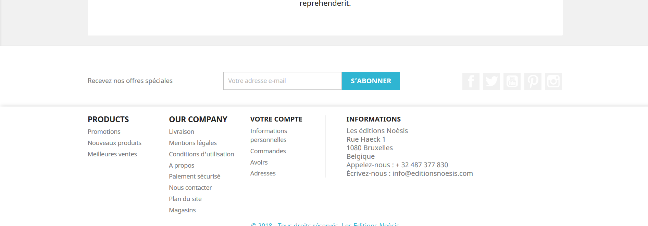Open Conditions d'utilisation link
The width and height of the screenshot is (648, 226).
(x=201, y=154)
